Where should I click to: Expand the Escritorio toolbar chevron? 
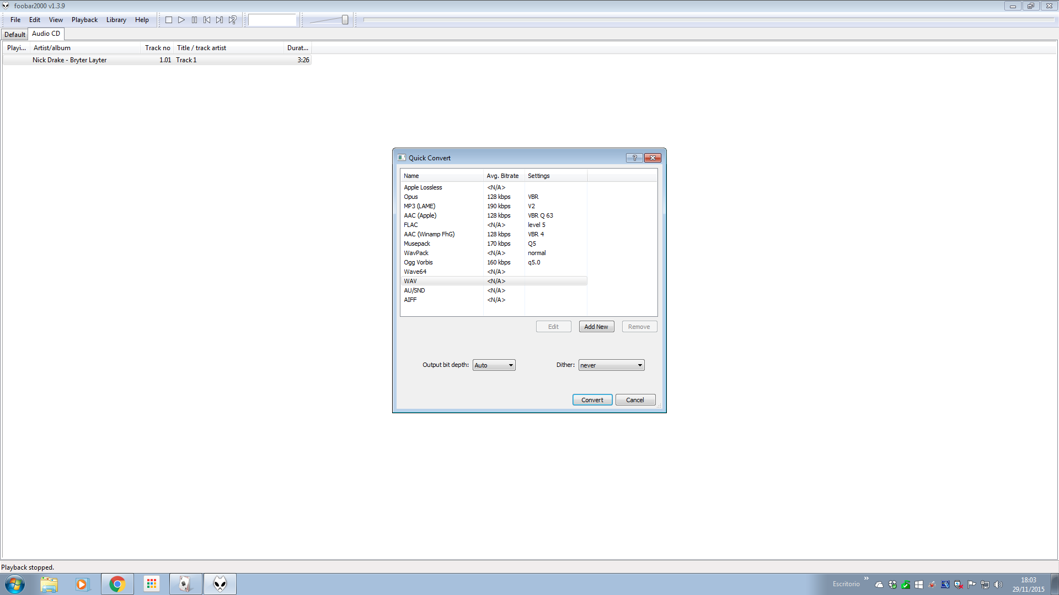[x=867, y=578]
